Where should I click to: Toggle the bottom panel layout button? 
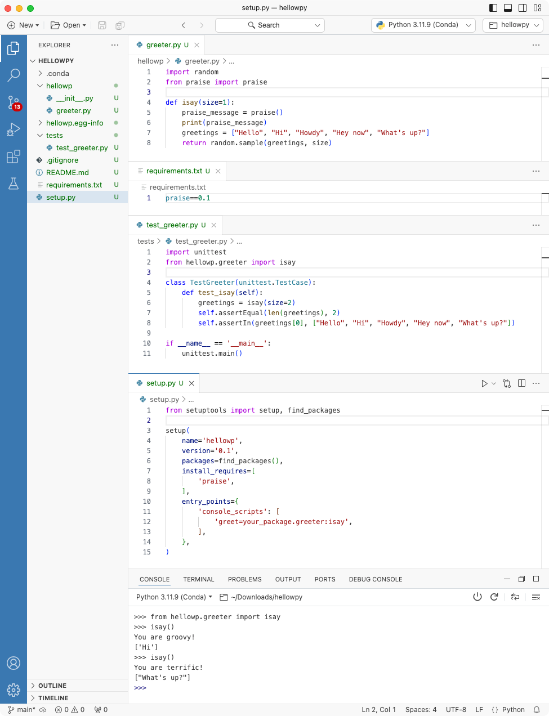(x=508, y=8)
